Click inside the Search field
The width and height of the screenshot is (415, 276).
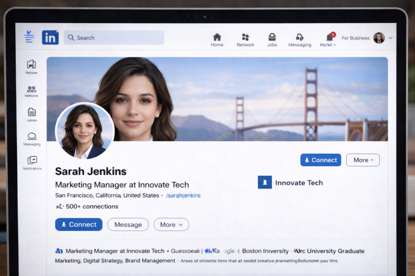pyautogui.click(x=118, y=38)
